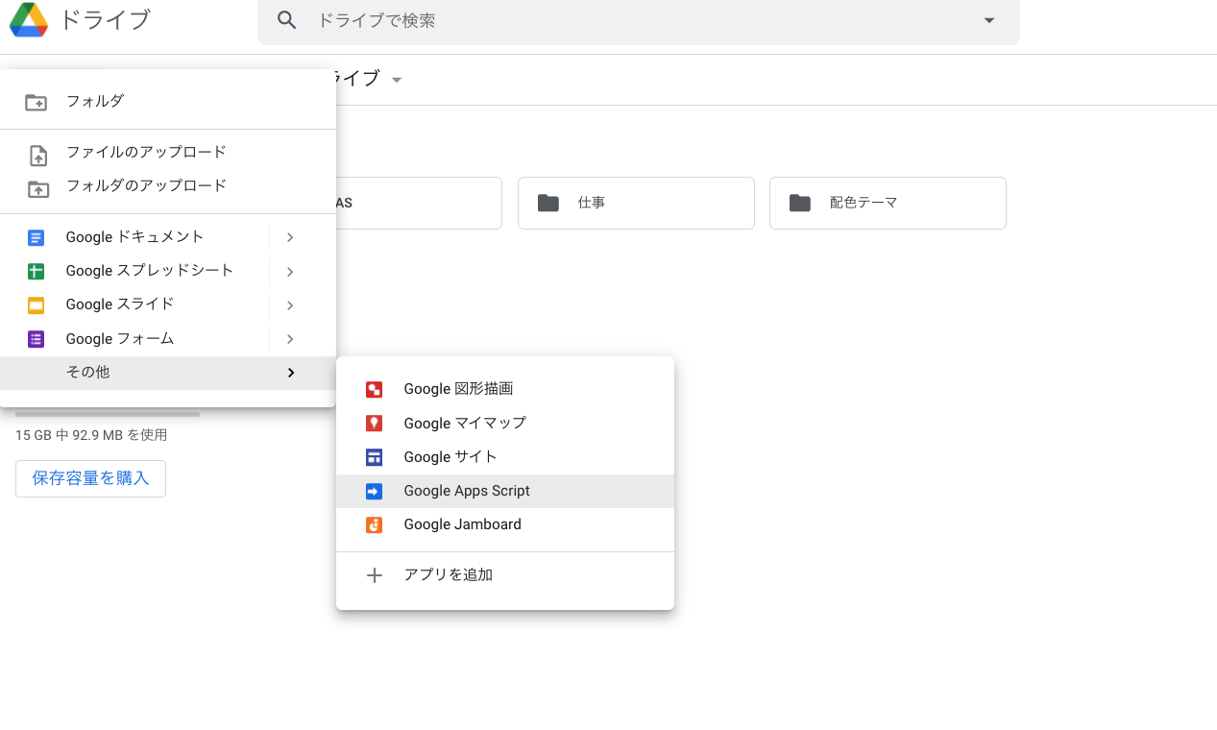Click the purple Google Forms icon

coord(37,339)
